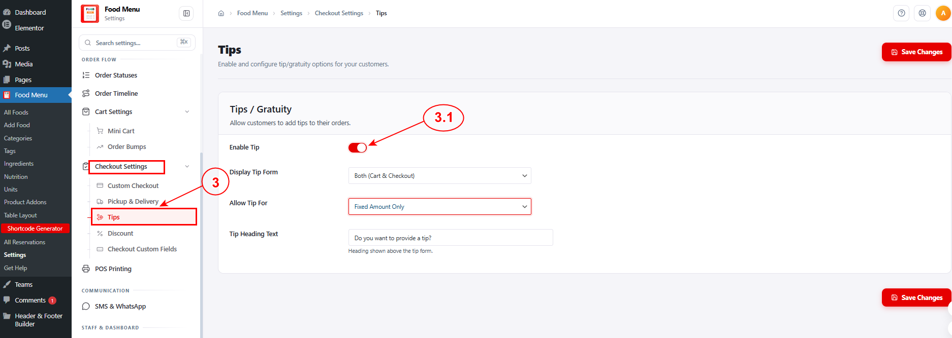Click Checkout Settings breadcrumb link
Screen dimensions: 952x338
pos(339,13)
